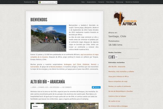Open the Revista Outdoors link
The height and width of the screenshot is (109, 163).
pos(57,67)
